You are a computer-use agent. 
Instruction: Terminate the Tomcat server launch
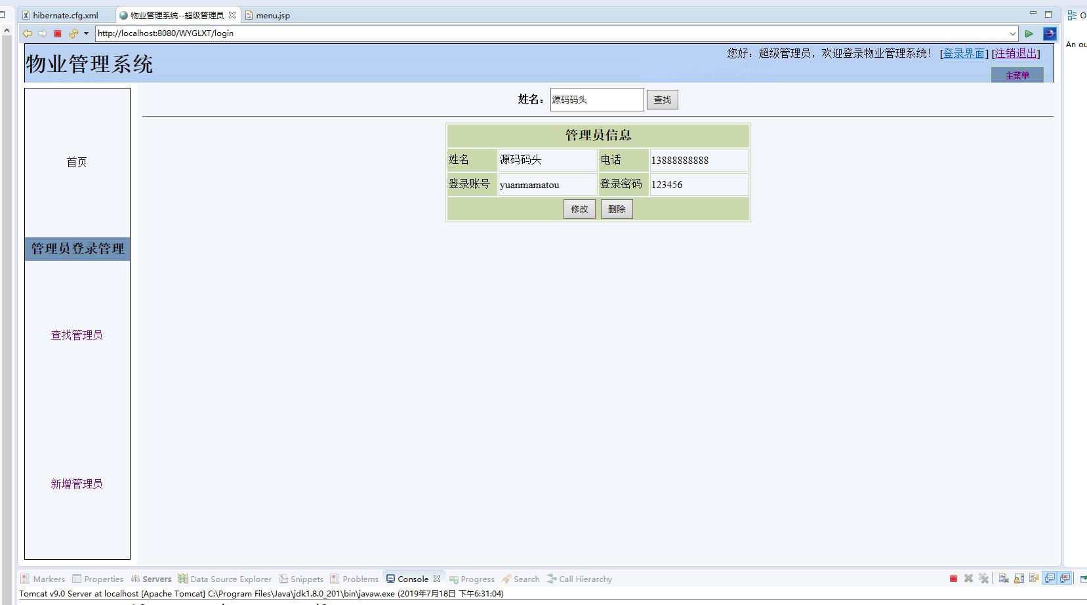(953, 578)
